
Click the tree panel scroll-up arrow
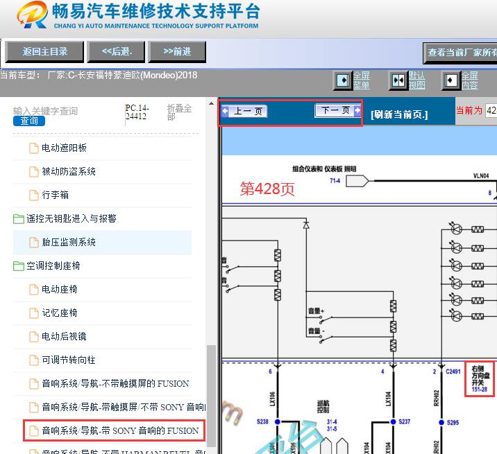coord(211,103)
